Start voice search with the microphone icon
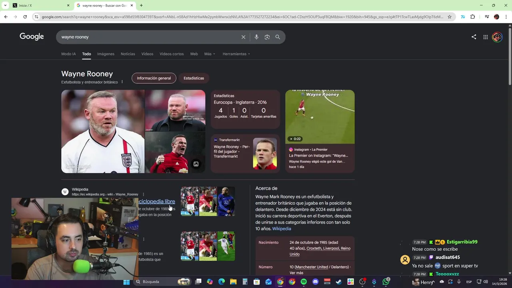This screenshot has height=288, width=512. pos(256,37)
